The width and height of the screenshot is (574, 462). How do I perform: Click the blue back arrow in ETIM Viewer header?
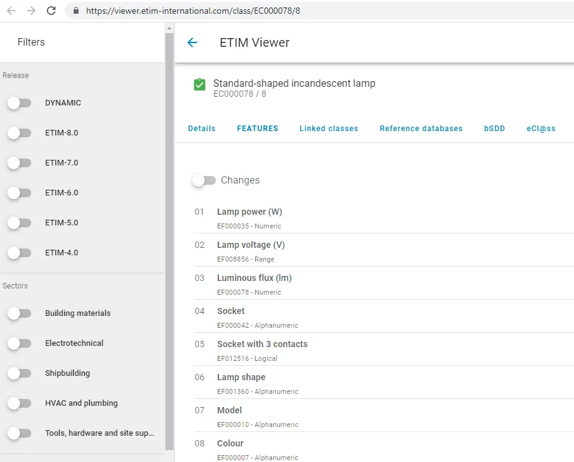click(x=192, y=43)
